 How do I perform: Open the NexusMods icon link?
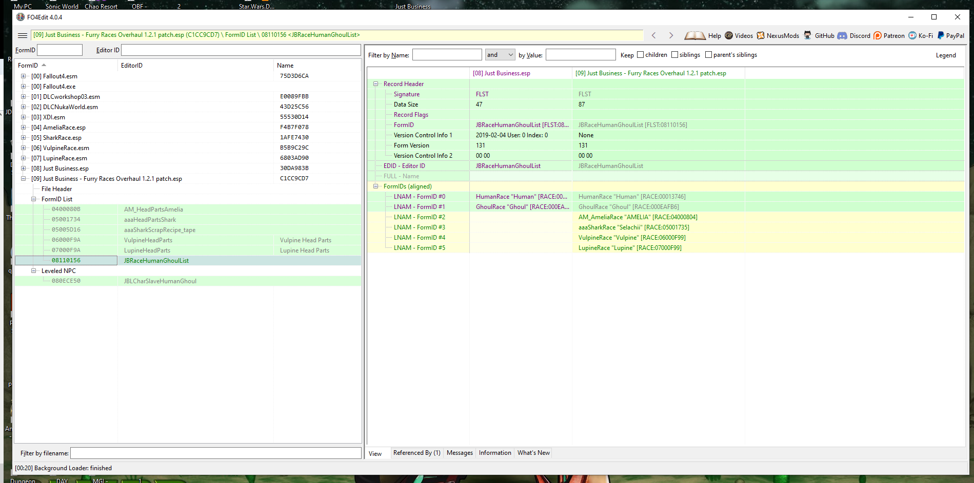761,35
